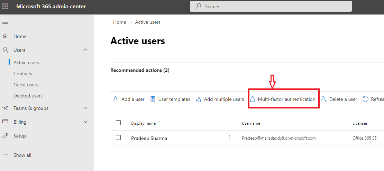The height and width of the screenshot is (171, 384).
Task: Click the Billing card icon
Action: click(5, 122)
